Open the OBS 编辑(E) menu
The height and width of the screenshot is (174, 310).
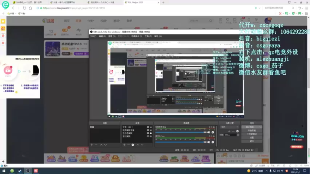click(x=102, y=36)
